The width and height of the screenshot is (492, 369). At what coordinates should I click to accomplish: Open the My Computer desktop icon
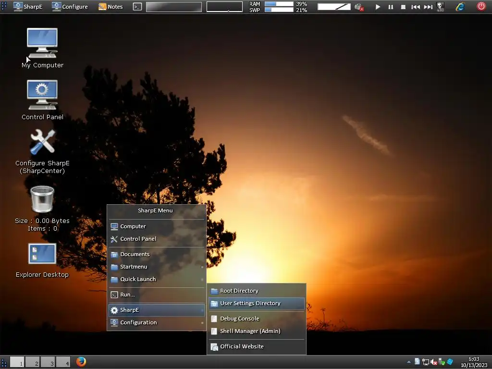42,48
